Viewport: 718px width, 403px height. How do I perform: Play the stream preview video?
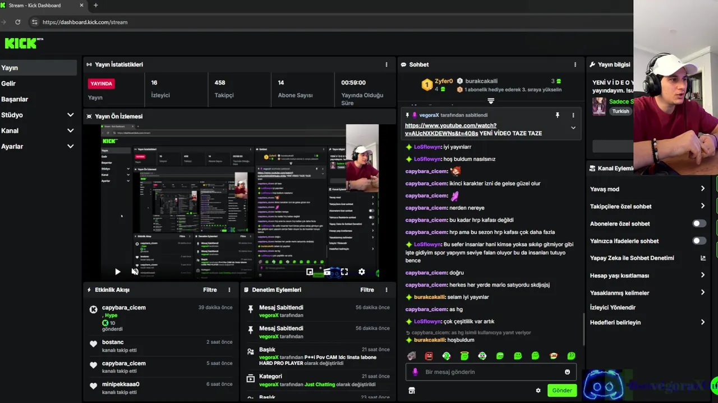click(x=117, y=271)
